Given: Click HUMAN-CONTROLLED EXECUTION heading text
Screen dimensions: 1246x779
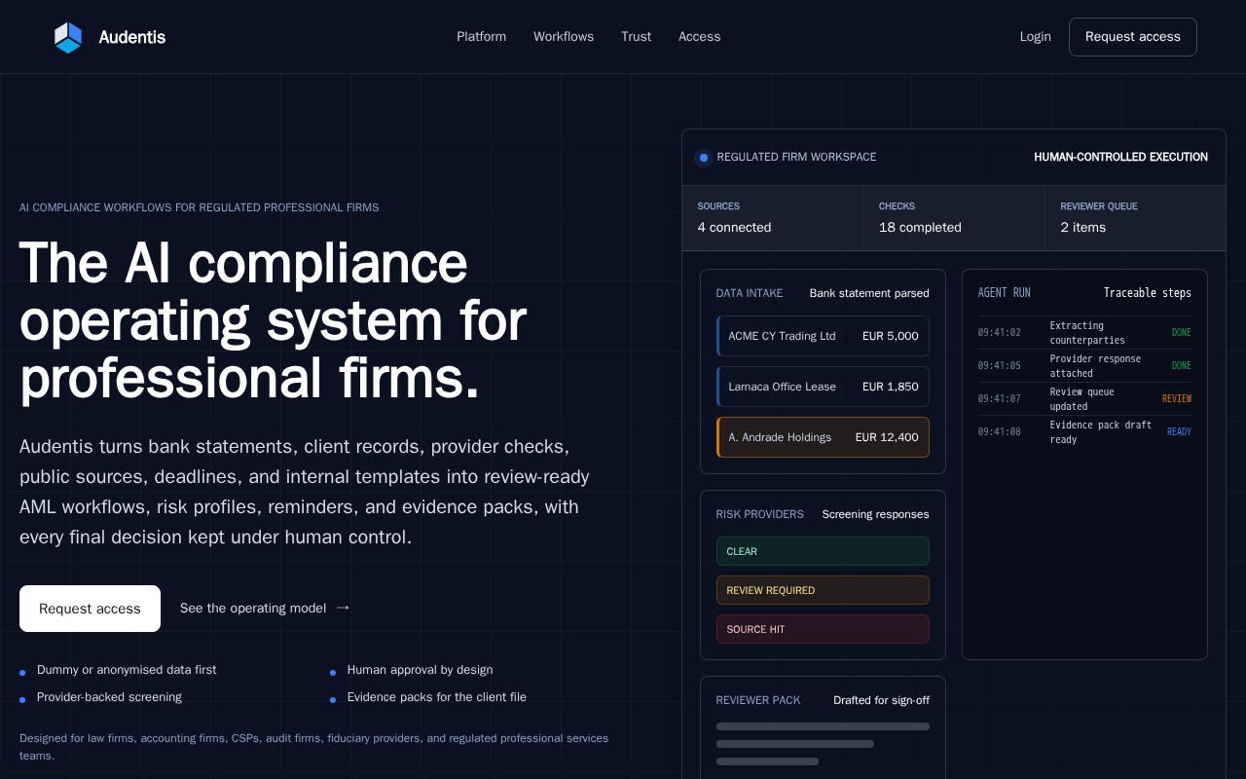Looking at the screenshot, I should pyautogui.click(x=1120, y=157).
